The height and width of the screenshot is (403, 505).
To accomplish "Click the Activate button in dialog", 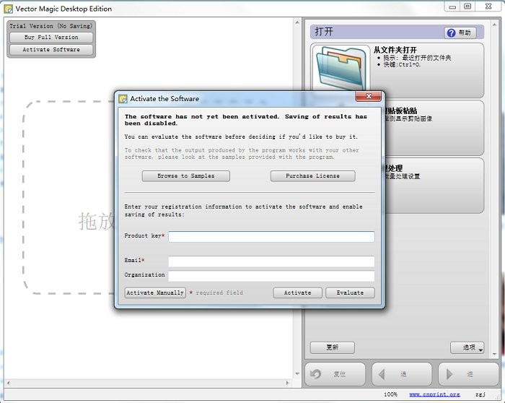I will pos(297,292).
